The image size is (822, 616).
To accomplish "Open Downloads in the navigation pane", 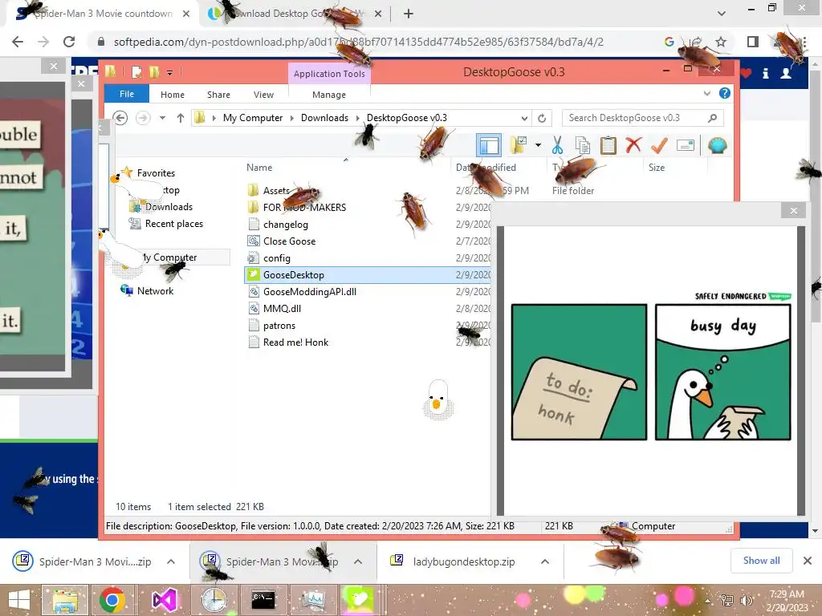I will point(169,207).
